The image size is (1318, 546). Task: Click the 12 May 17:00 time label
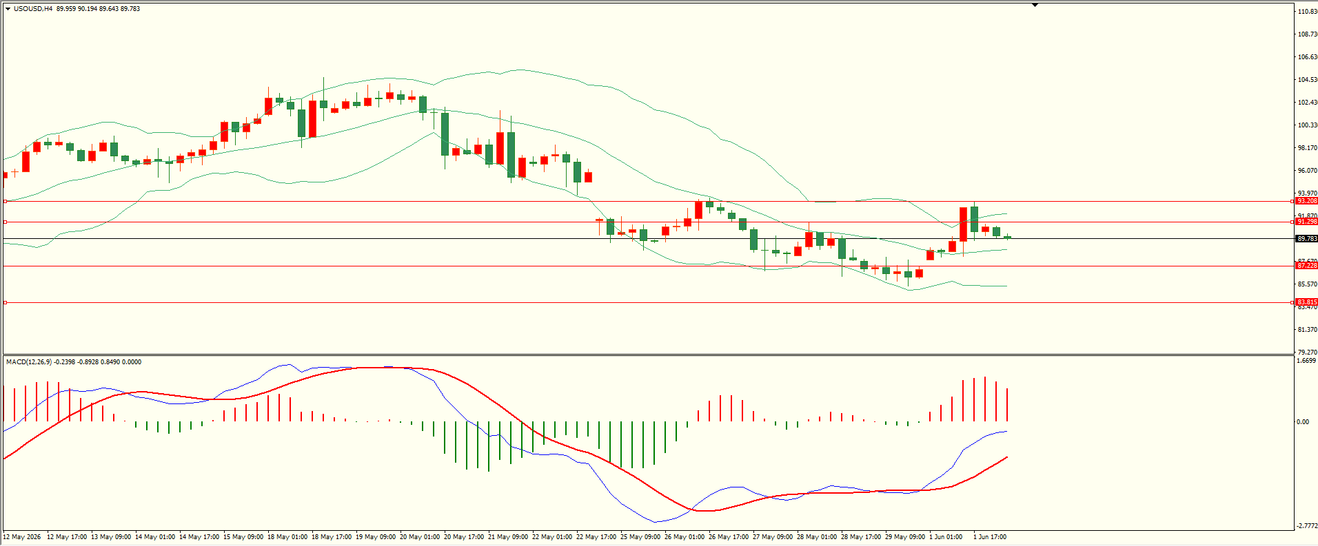[x=67, y=537]
